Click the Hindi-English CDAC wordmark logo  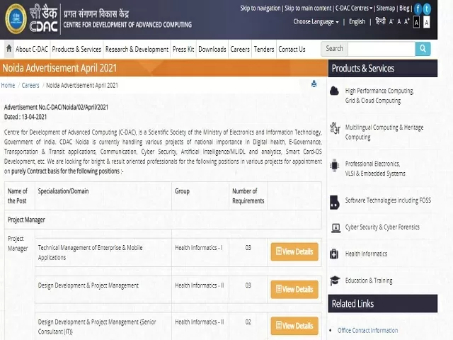click(x=44, y=19)
